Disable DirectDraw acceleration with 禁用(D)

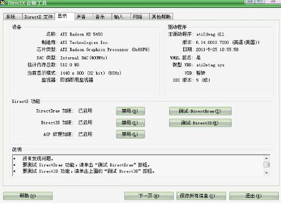(x=130, y=111)
